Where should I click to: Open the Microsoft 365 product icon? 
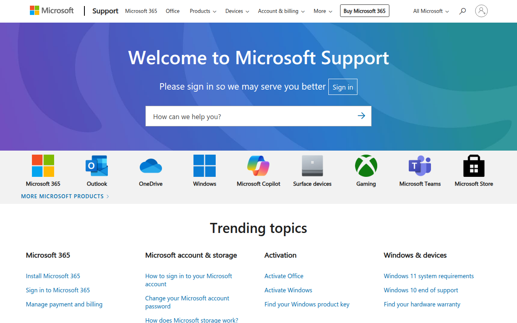(x=42, y=166)
